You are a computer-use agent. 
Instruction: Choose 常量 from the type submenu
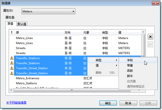138,65
